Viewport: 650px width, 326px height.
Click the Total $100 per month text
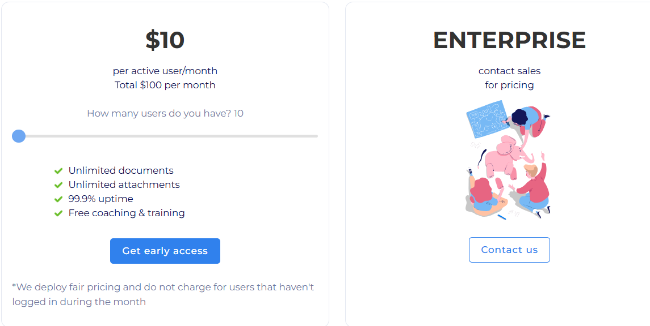point(165,85)
